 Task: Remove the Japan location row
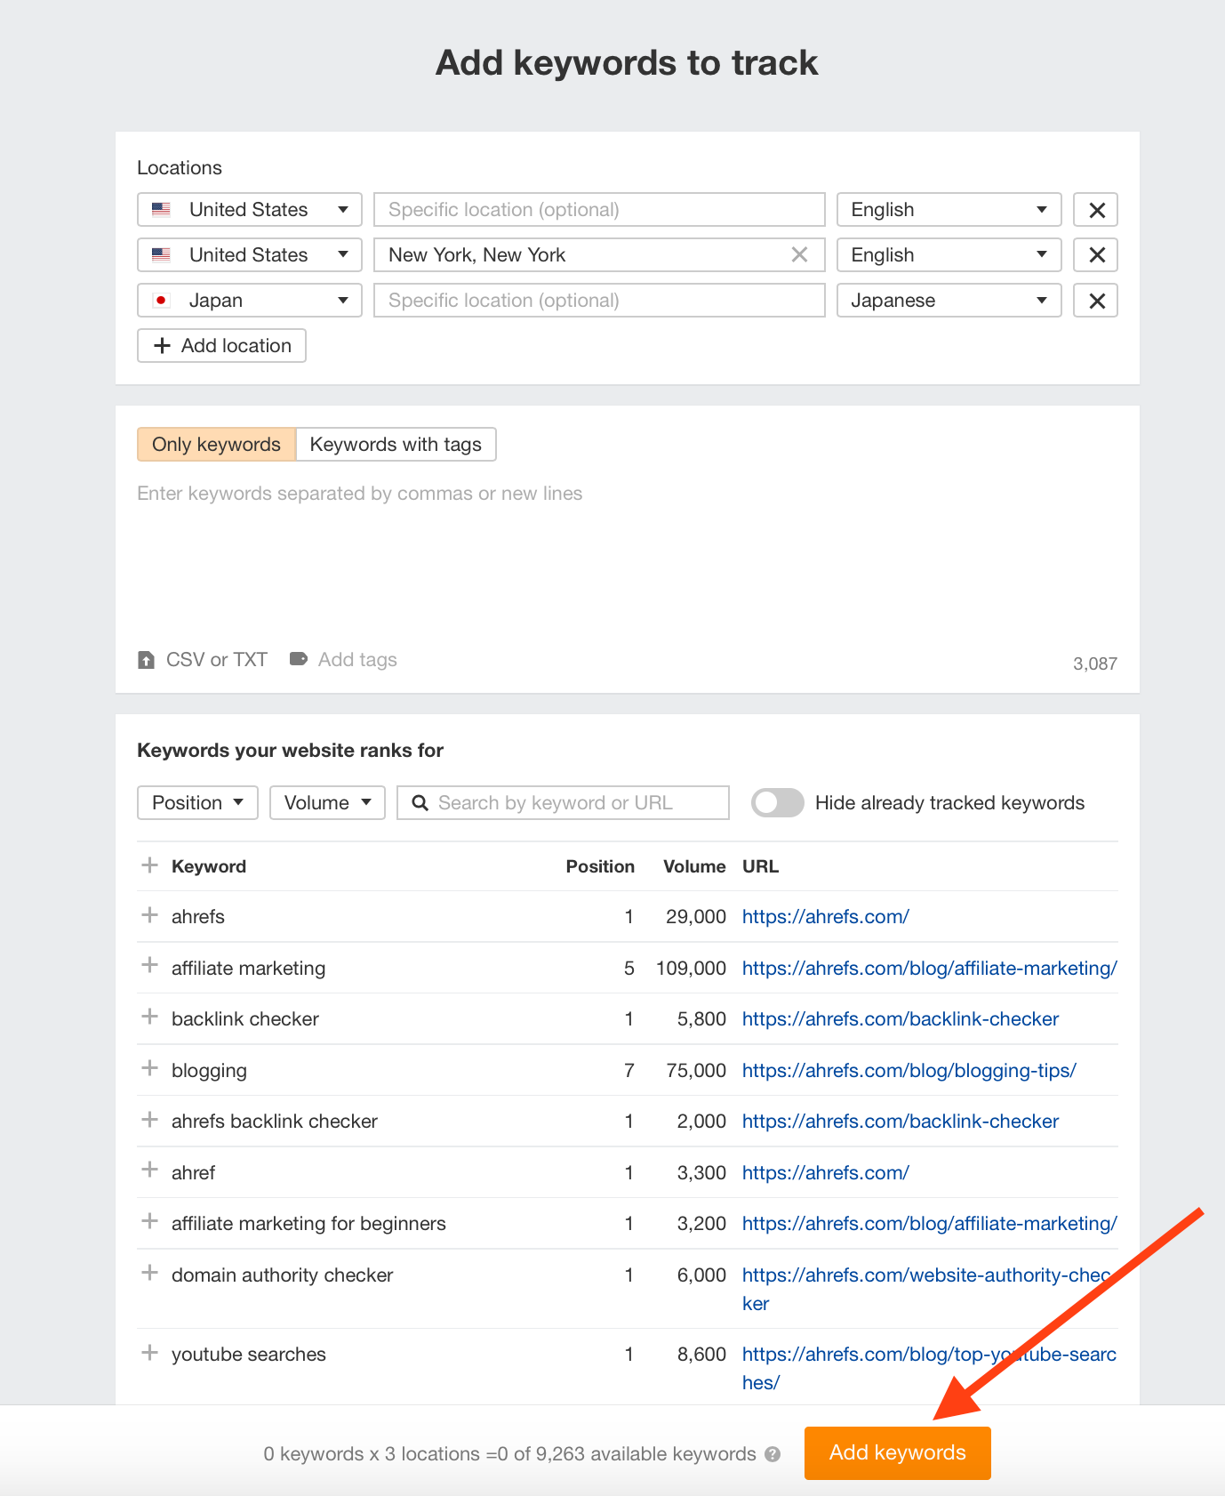(x=1096, y=301)
